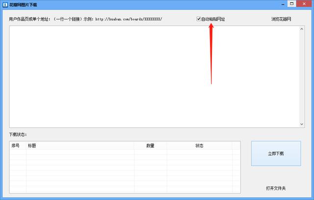
Task: Uncheck the 自动粘贴网址 checkbox
Action: tap(198, 19)
